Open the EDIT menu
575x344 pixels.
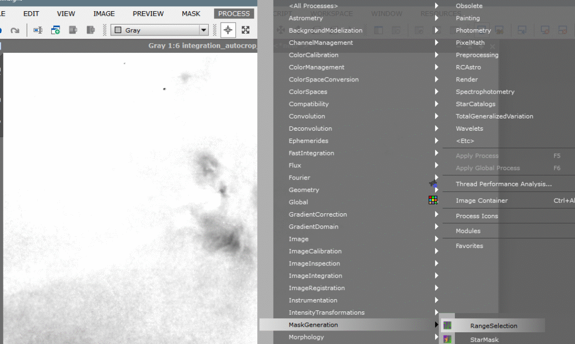click(31, 13)
